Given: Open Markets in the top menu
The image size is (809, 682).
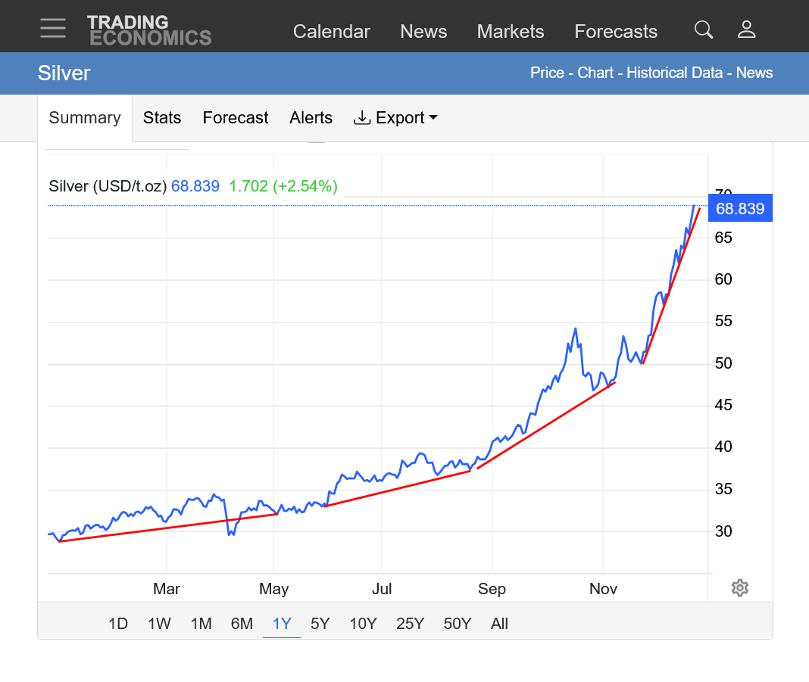Looking at the screenshot, I should pos(511,32).
